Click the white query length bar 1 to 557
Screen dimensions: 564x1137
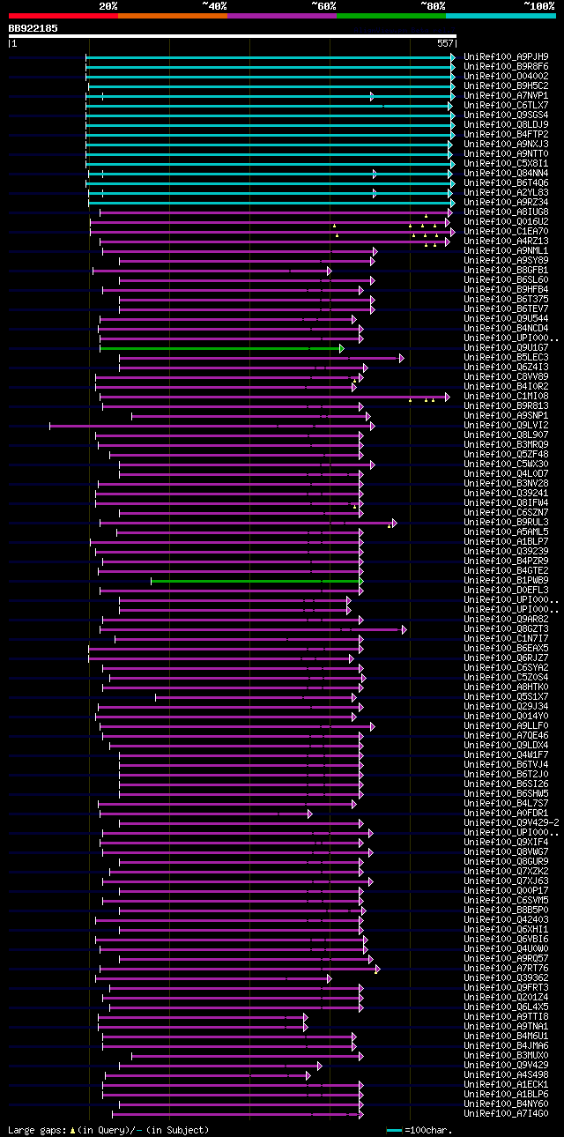pyautogui.click(x=232, y=36)
